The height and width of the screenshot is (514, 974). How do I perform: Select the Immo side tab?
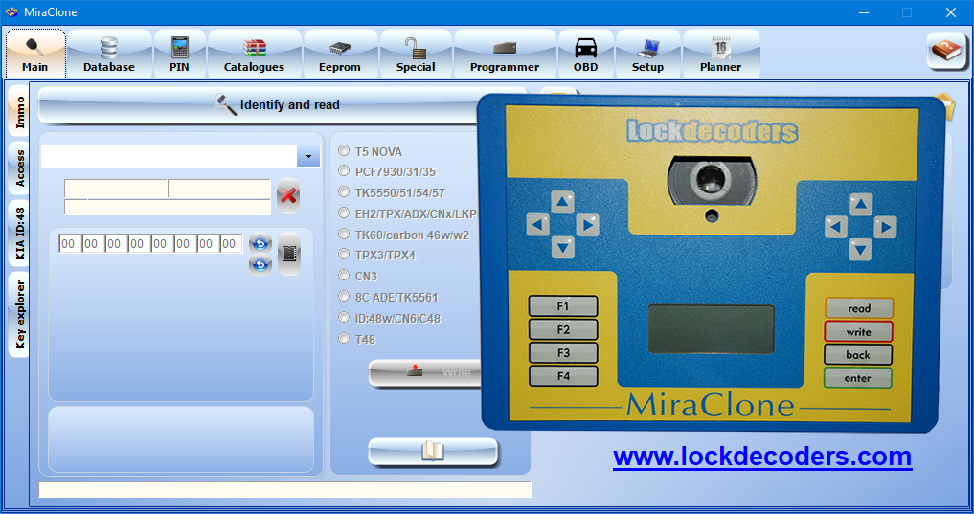coord(18,112)
